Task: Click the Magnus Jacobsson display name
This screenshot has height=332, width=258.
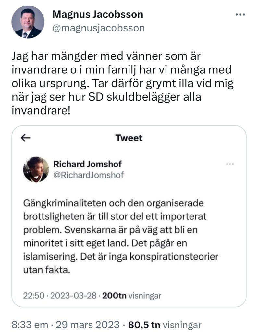Action: (98, 14)
